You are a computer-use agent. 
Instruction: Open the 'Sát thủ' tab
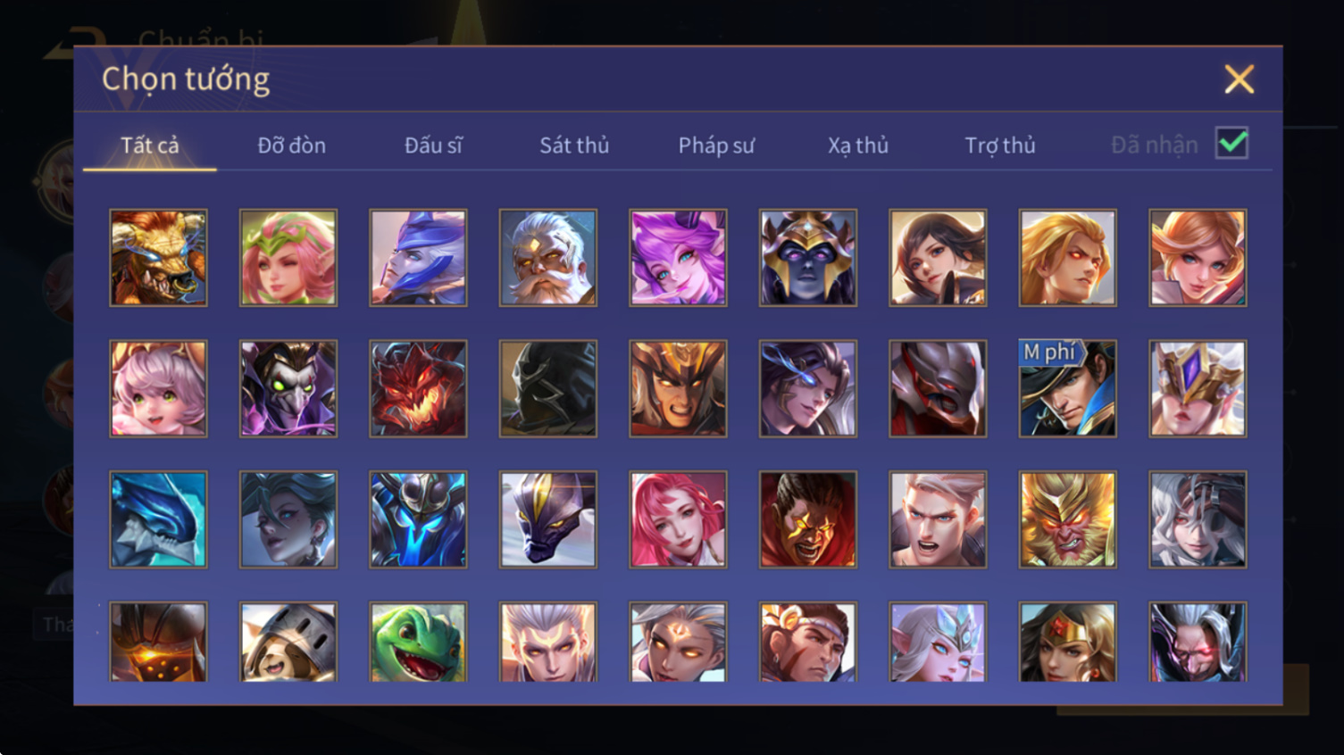coord(574,145)
